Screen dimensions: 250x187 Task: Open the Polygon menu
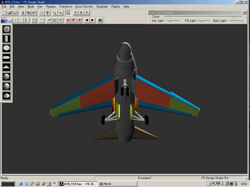51,7
